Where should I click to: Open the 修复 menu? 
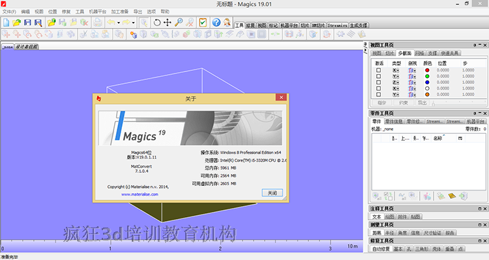click(x=66, y=12)
